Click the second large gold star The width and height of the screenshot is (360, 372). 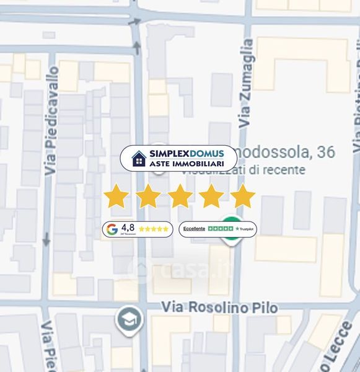(148, 196)
